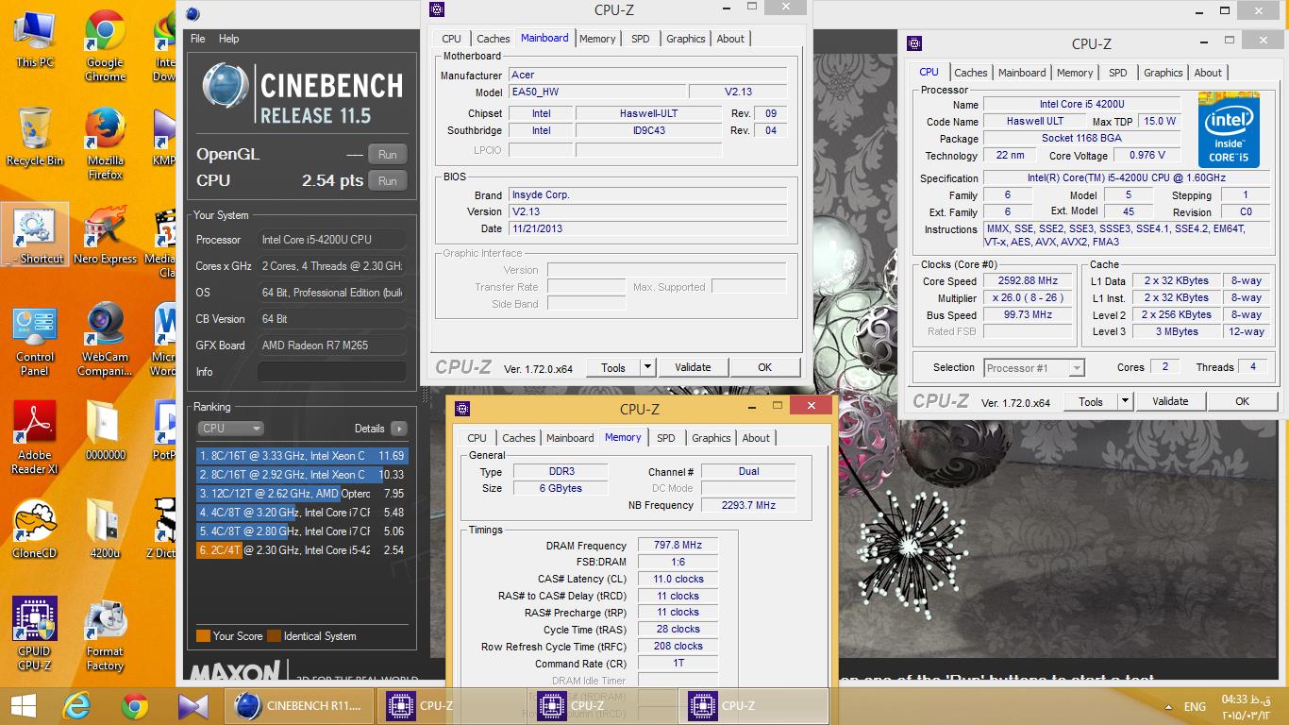Screen dimensions: 1289x725
Task: Run the OpenGL benchmark in Cinebench
Action: pos(387,155)
